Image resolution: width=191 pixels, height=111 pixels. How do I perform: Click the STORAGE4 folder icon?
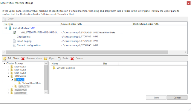pyautogui.click(x=12, y=73)
